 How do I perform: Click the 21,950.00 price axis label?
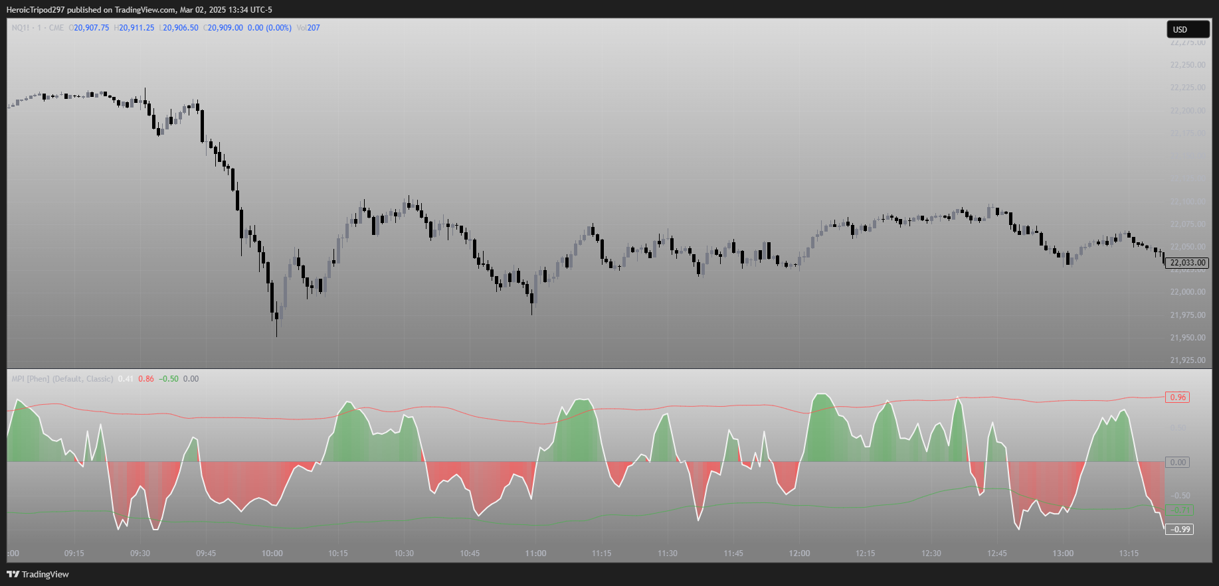1188,338
